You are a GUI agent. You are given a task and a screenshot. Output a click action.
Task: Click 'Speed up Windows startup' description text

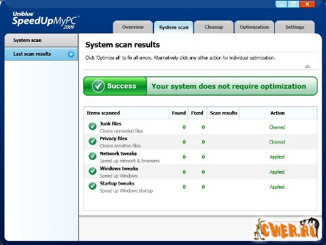click(x=127, y=191)
